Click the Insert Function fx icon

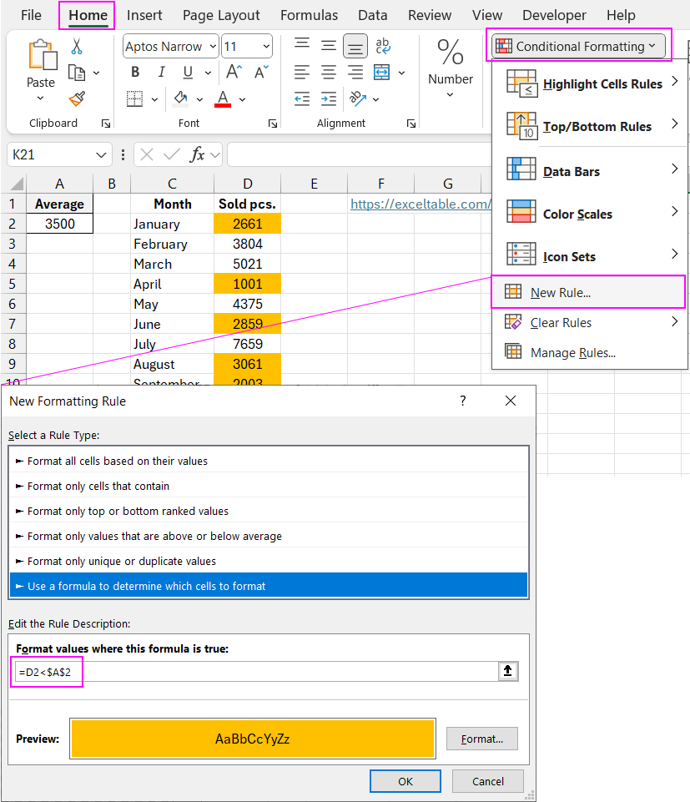pos(198,154)
